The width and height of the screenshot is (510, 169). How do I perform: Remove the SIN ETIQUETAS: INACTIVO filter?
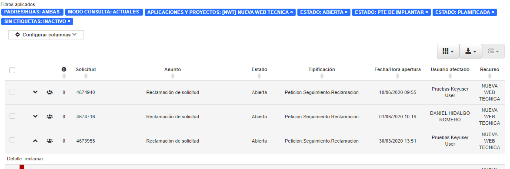click(x=69, y=21)
